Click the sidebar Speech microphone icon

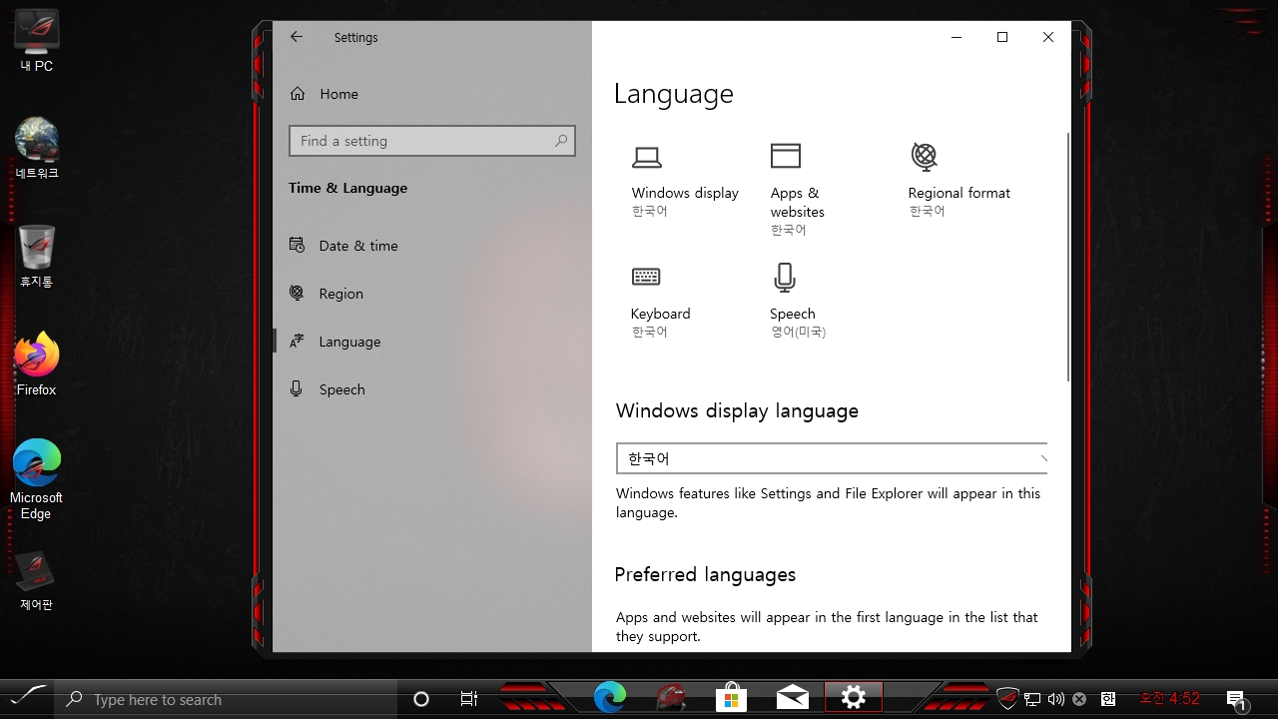point(297,388)
